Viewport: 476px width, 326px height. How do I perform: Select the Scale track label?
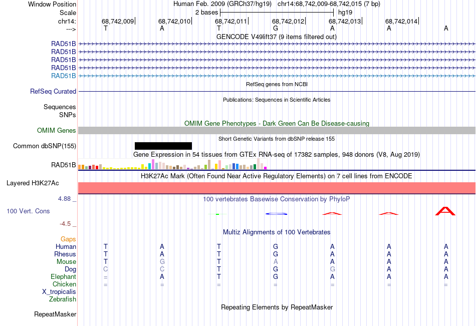coord(68,13)
